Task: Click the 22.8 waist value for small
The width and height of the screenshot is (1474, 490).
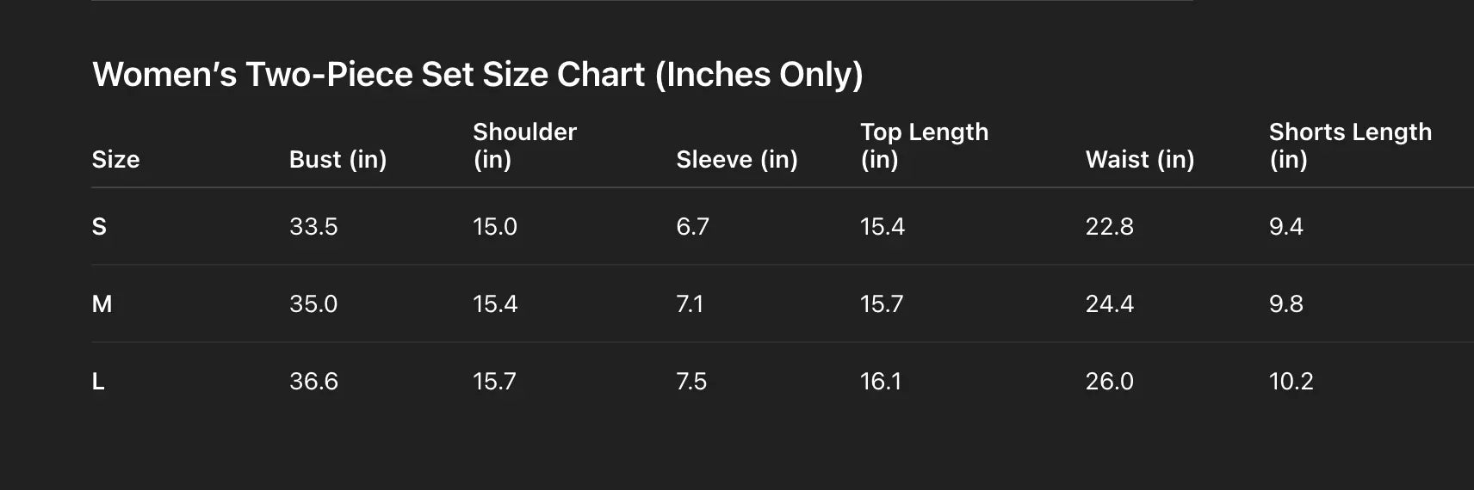Action: (x=1109, y=226)
